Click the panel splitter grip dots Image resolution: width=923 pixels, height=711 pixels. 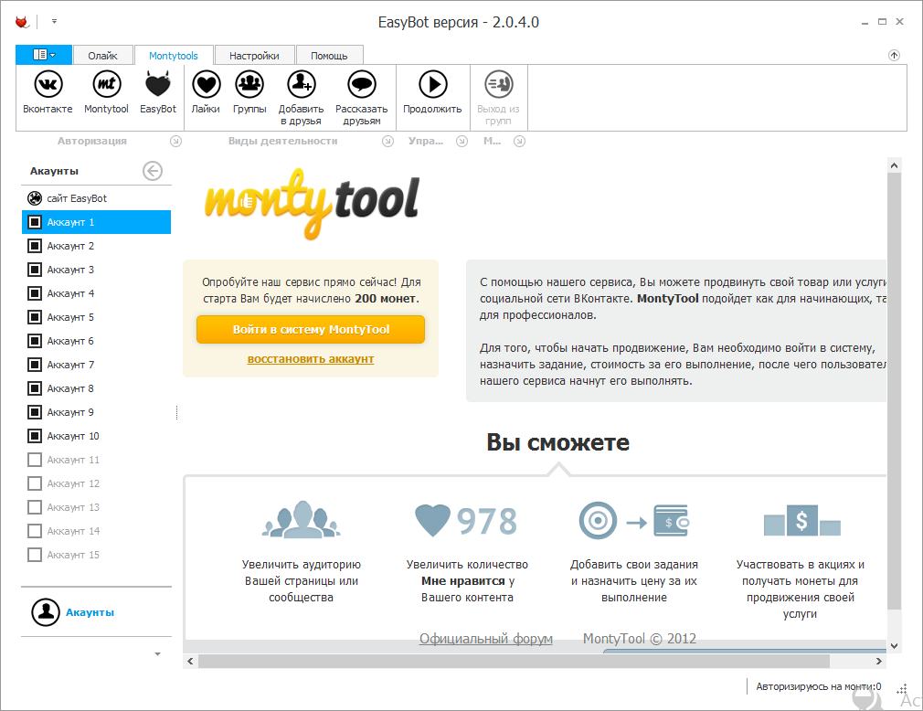pyautogui.click(x=176, y=412)
